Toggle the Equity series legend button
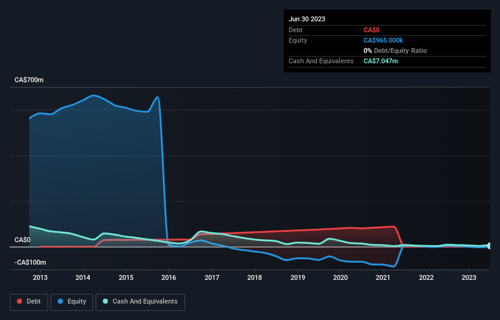500x320 pixels. click(x=72, y=302)
